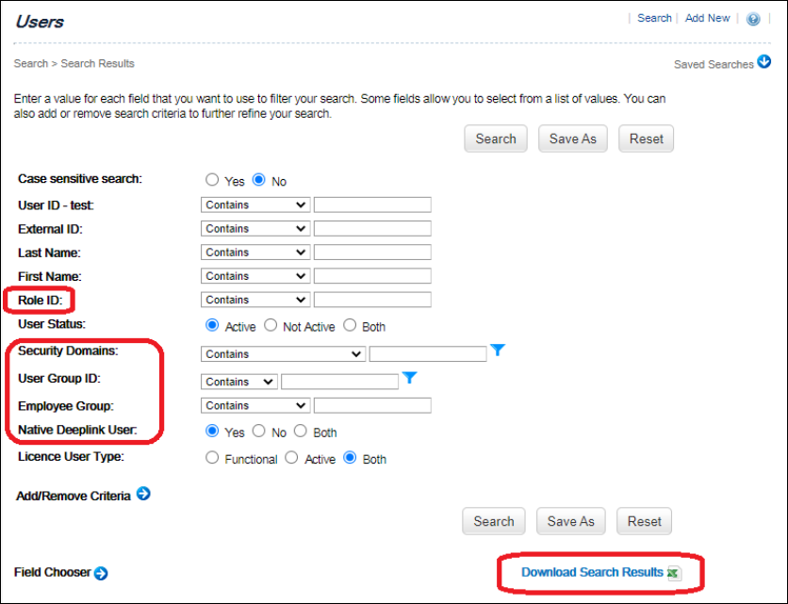Click the bottom Search button
This screenshot has height=604, width=788.
tap(494, 521)
